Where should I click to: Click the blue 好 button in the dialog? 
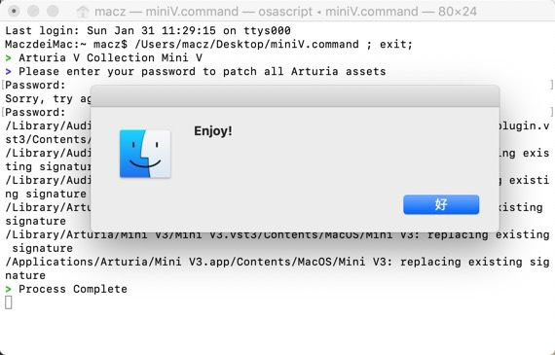(x=441, y=204)
